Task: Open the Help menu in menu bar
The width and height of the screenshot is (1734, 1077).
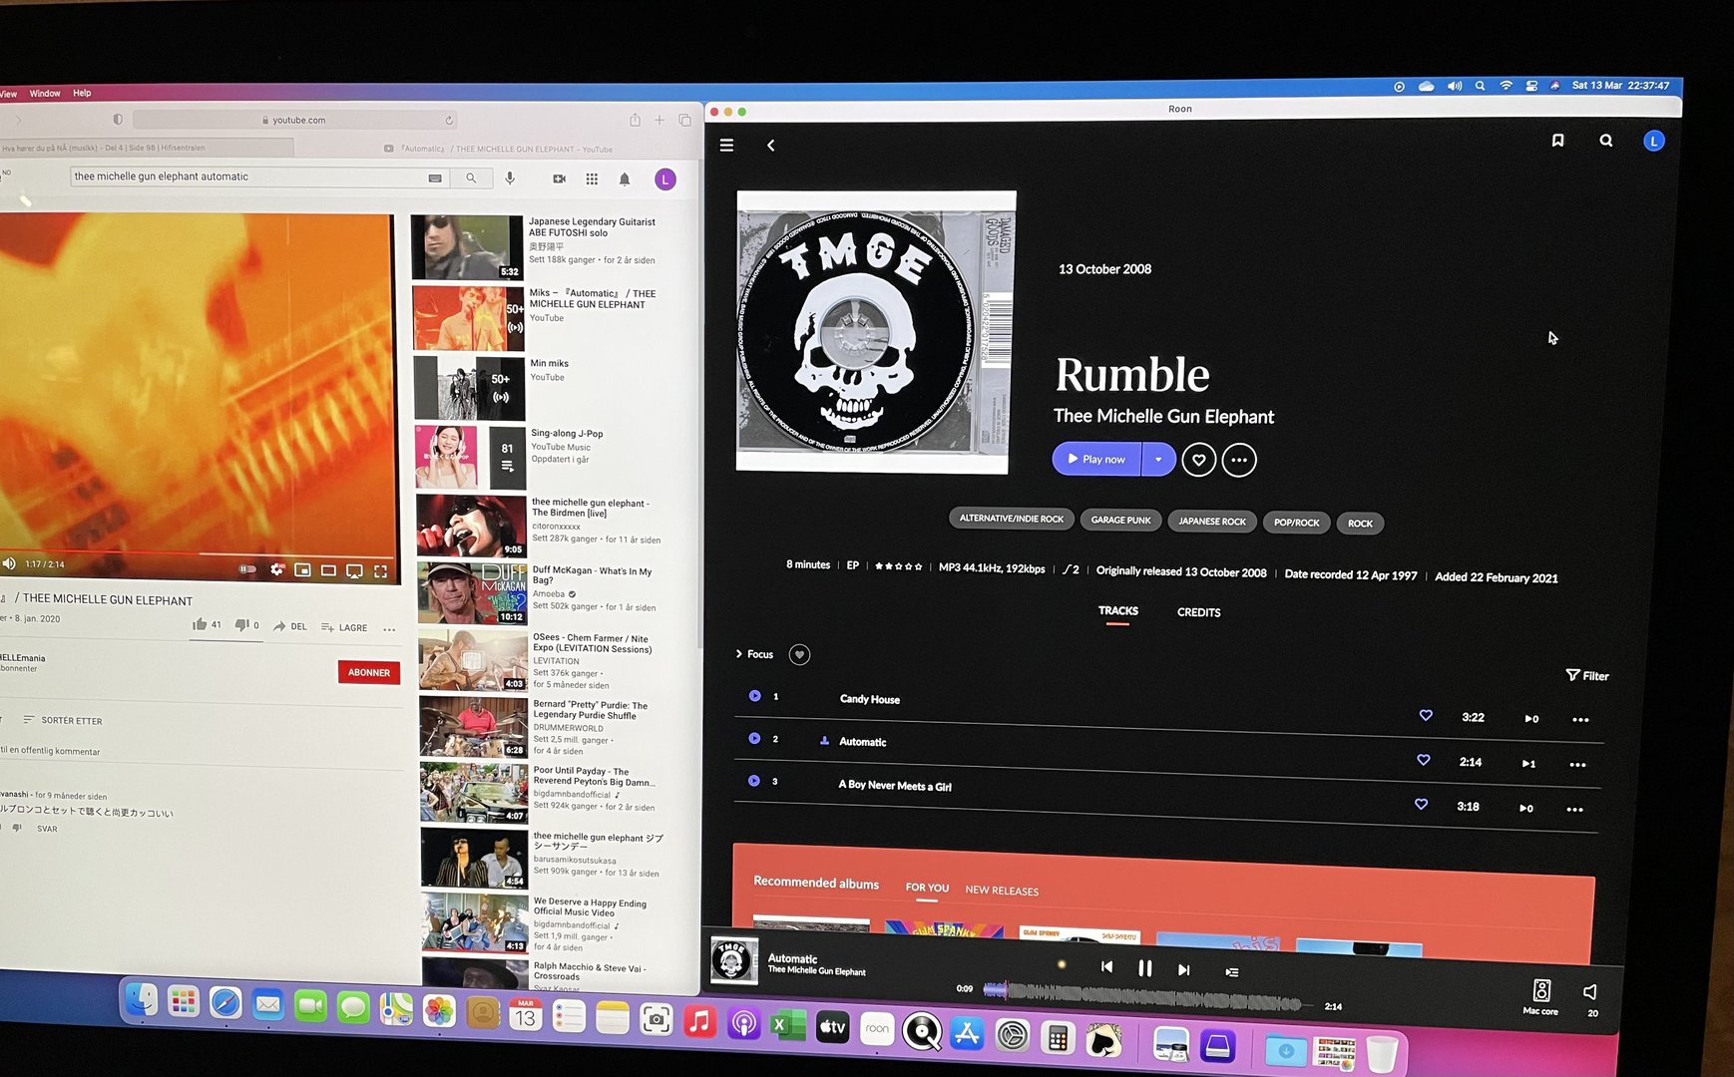Action: [x=82, y=93]
